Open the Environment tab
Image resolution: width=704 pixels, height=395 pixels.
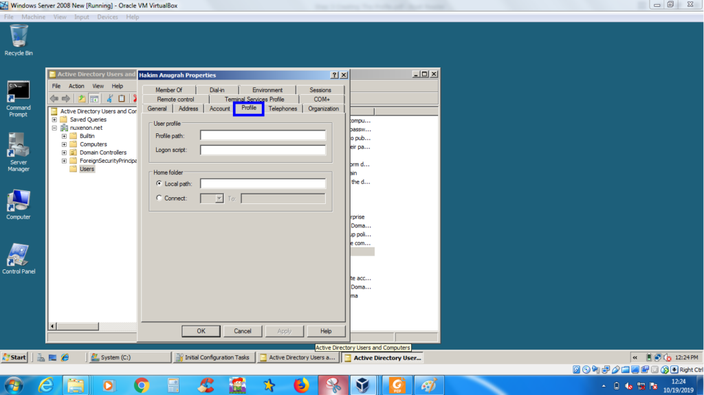(x=267, y=90)
